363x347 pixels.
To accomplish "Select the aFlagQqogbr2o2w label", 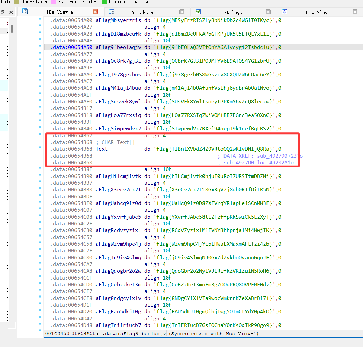I will [x=118, y=271].
